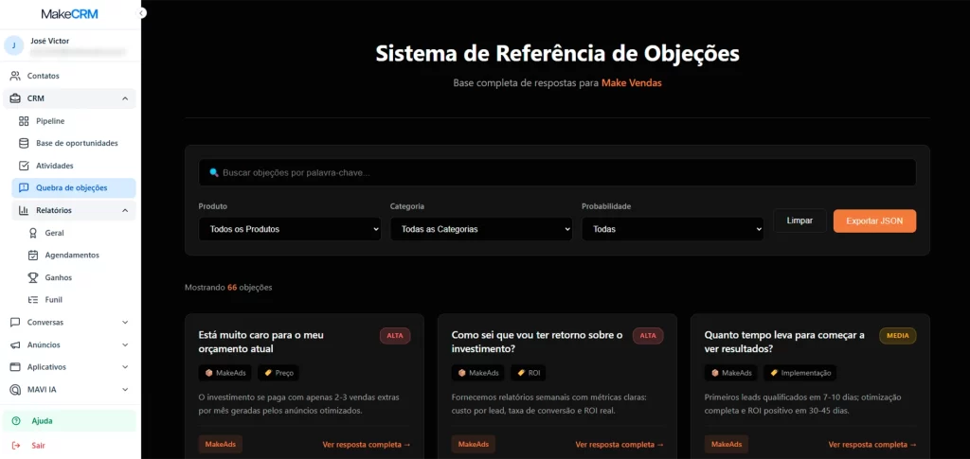
Task: Click the Contatos people icon
Action: point(15,76)
